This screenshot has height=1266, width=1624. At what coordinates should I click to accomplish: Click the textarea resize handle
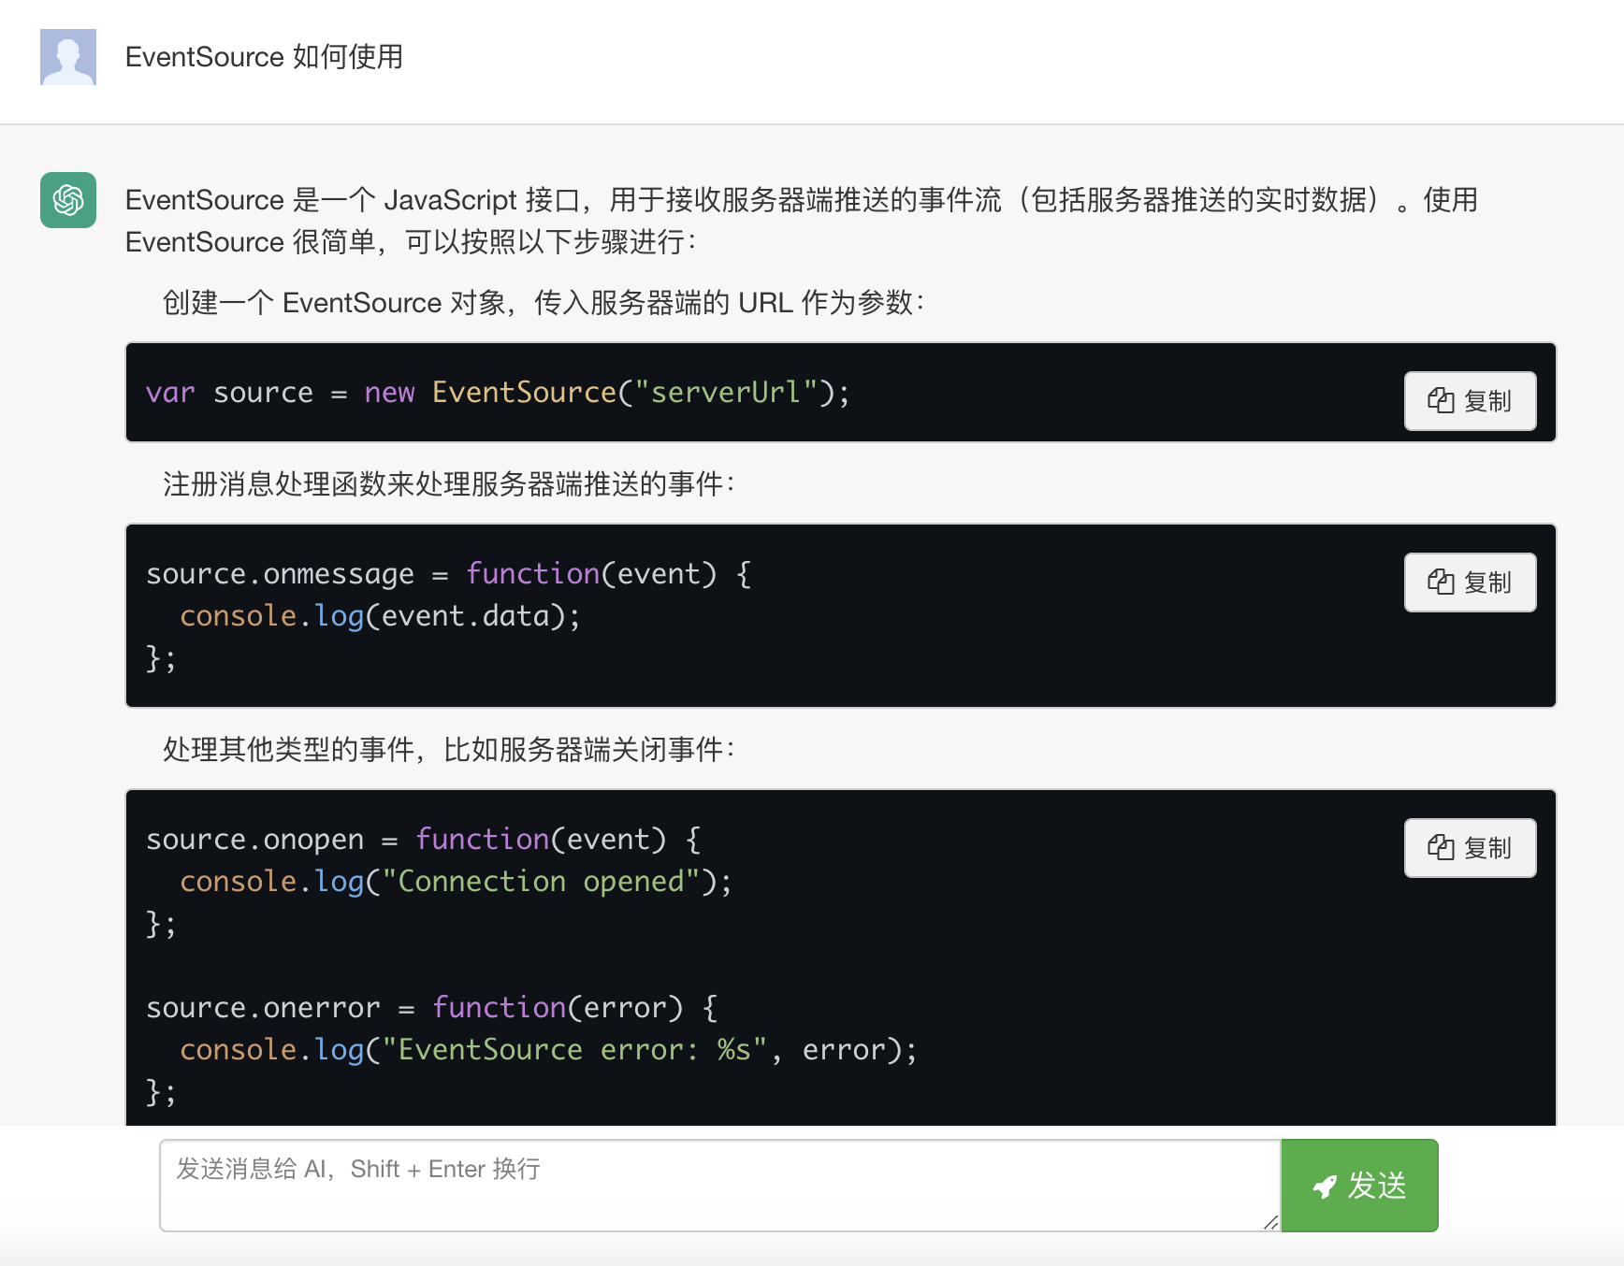(x=1271, y=1220)
